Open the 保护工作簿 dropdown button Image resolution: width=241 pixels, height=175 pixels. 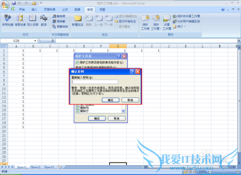click(156, 22)
